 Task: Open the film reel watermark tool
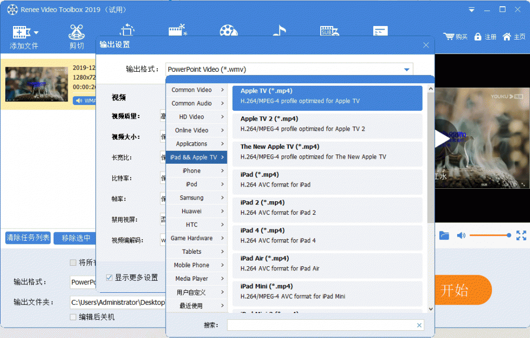pos(229,30)
